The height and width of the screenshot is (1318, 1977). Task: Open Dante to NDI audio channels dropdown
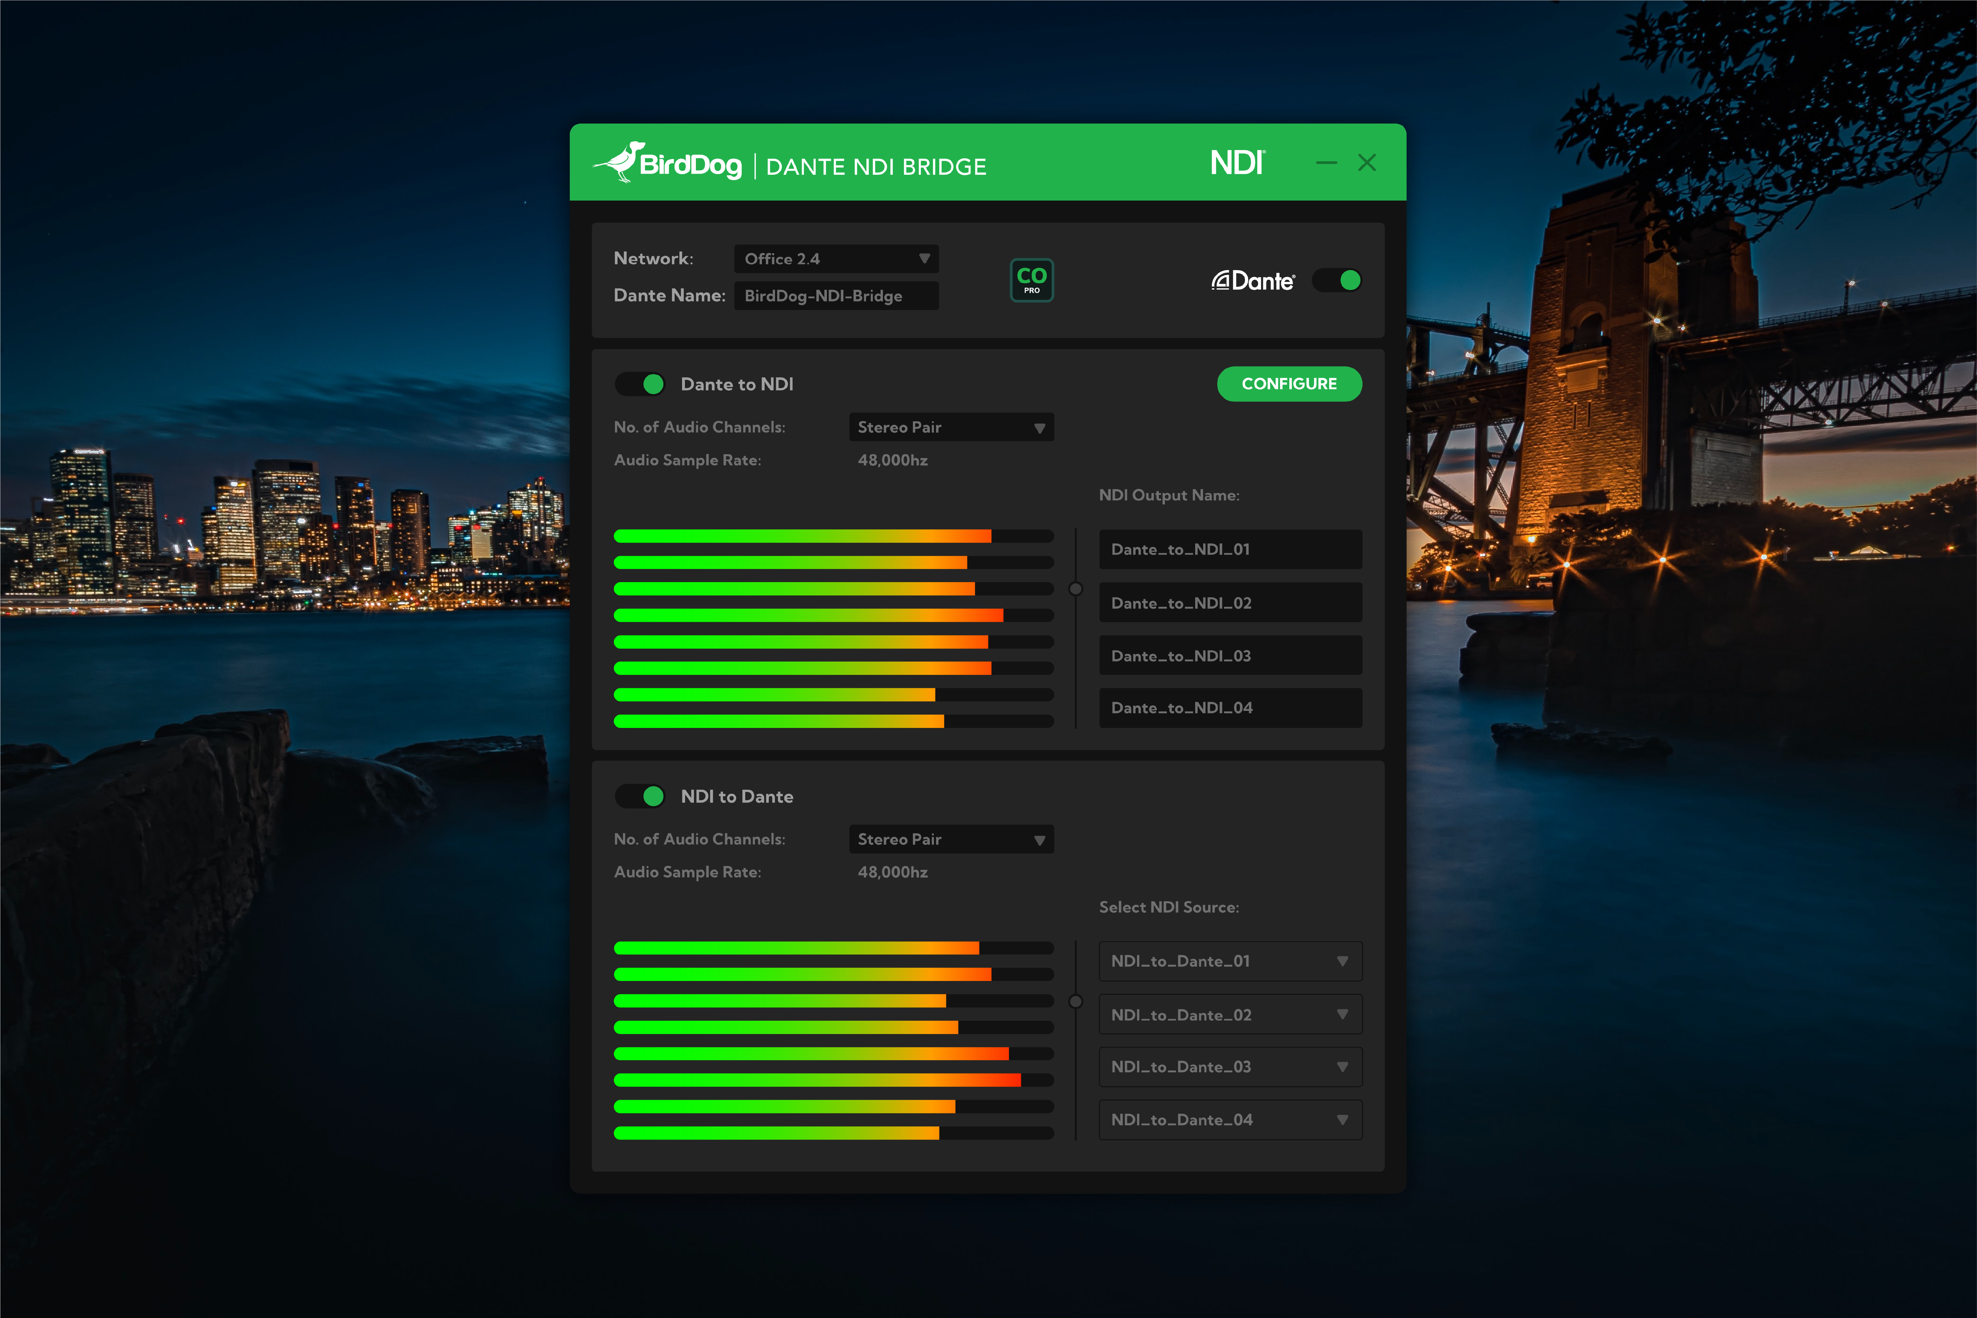click(x=951, y=427)
